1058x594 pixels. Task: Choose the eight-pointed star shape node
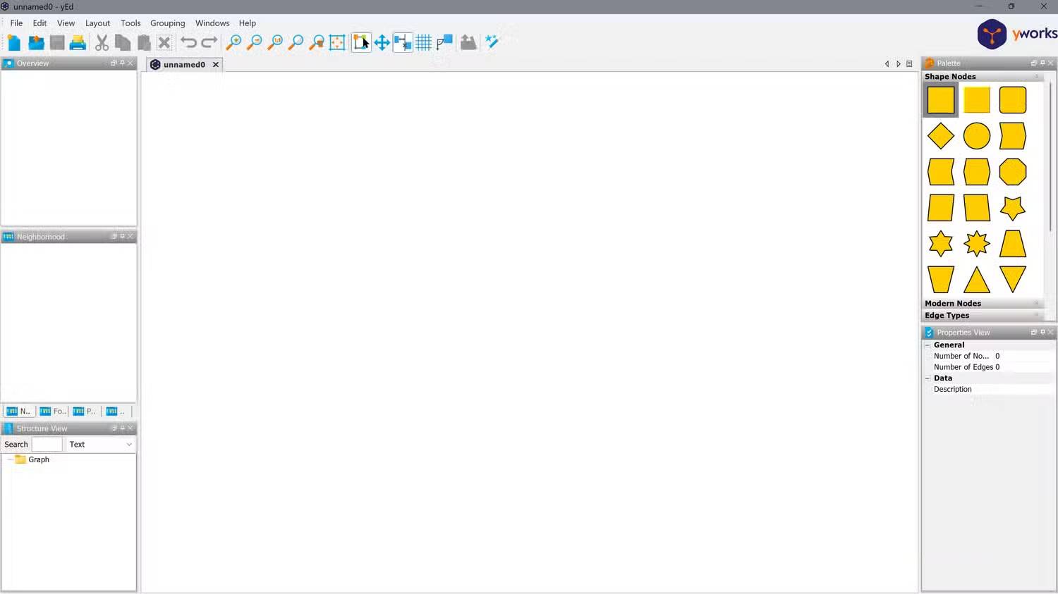(977, 244)
